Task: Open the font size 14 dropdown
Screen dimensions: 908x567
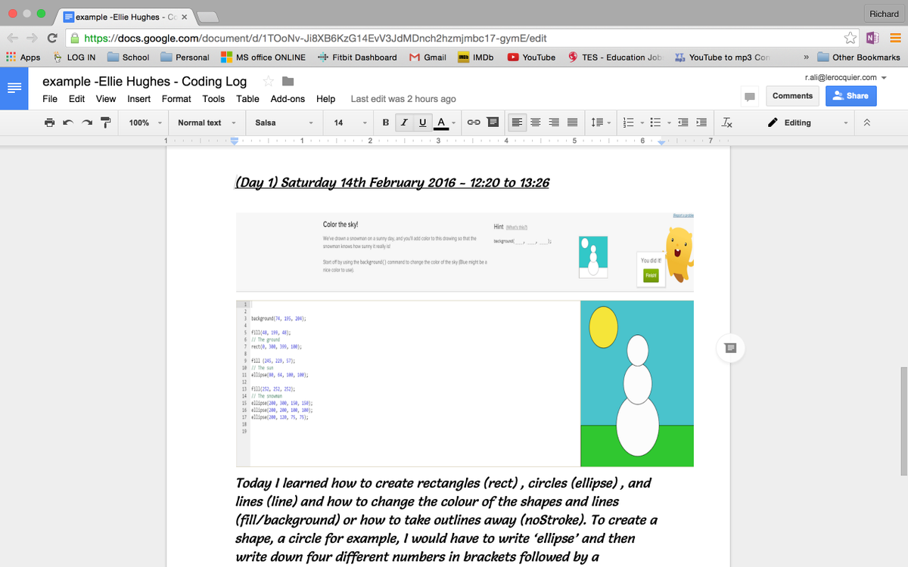Action: [350, 122]
